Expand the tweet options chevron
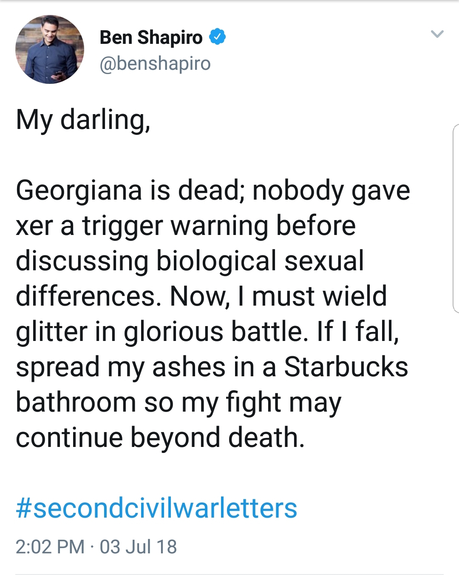This screenshot has height=584, width=459. [x=437, y=34]
